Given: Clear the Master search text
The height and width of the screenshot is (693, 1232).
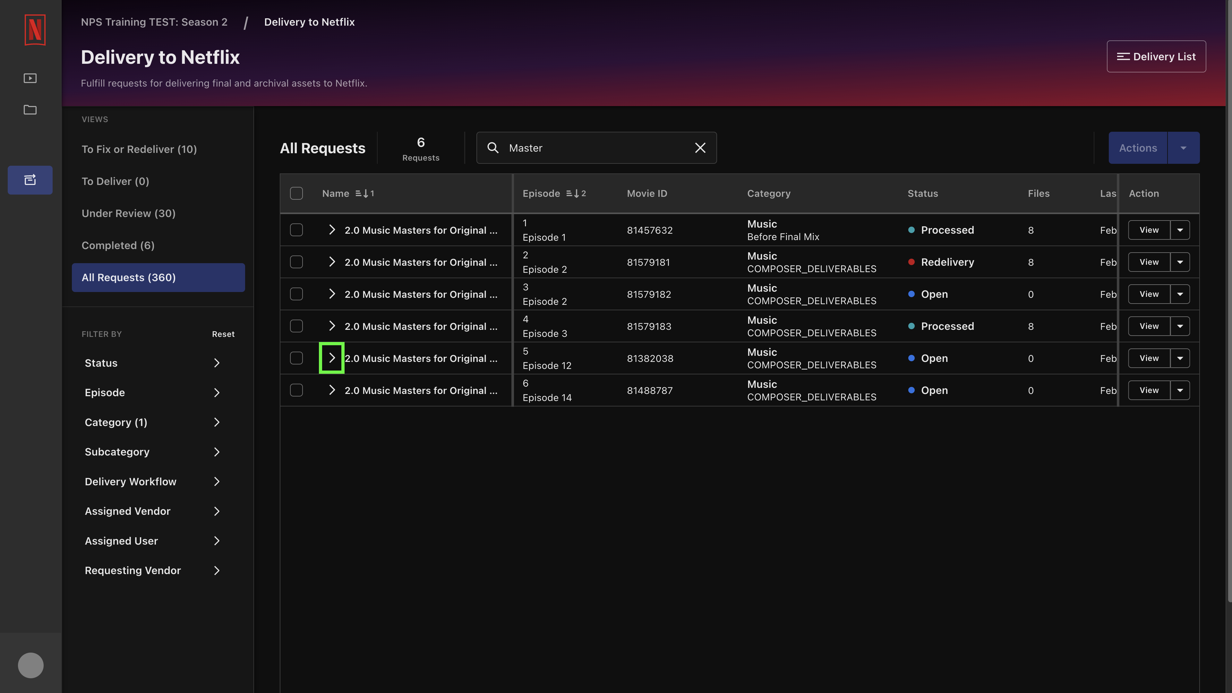Looking at the screenshot, I should click(x=700, y=148).
